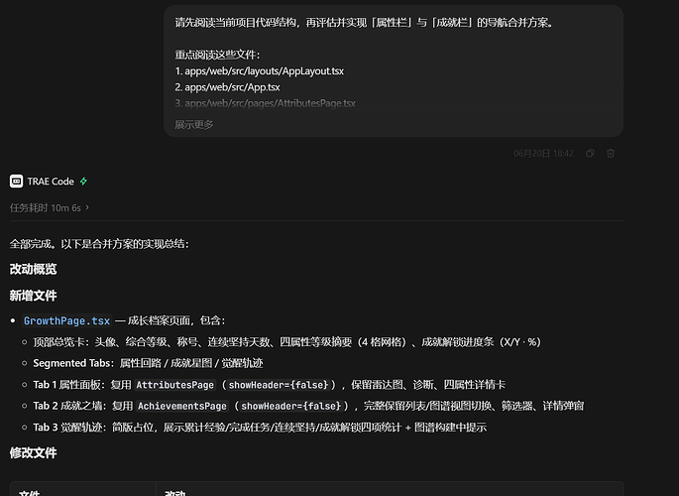Click the AttributesPage code tag
The width and height of the screenshot is (679, 496).
[x=174, y=385]
